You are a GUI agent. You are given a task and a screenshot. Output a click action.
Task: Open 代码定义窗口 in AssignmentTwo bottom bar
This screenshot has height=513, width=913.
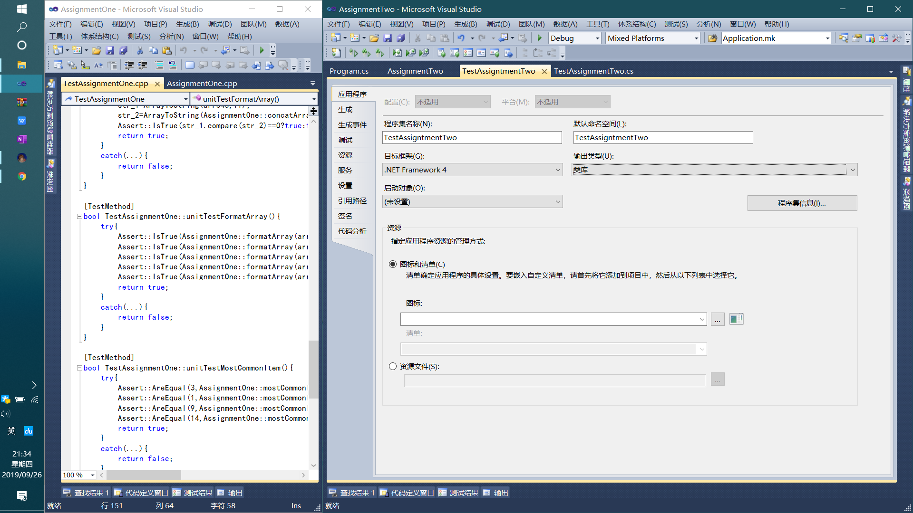tap(407, 493)
